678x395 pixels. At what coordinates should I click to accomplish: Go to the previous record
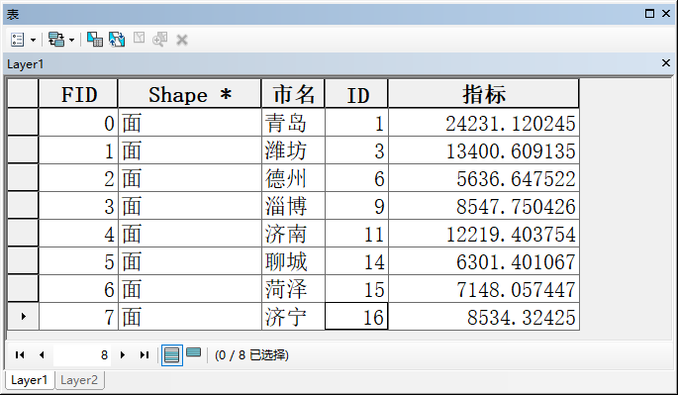pyautogui.click(x=42, y=355)
